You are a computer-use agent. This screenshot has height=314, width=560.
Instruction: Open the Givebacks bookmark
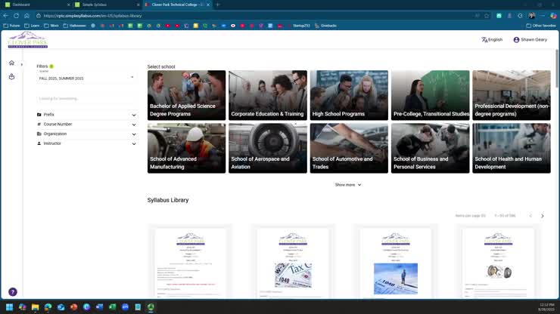325,26
